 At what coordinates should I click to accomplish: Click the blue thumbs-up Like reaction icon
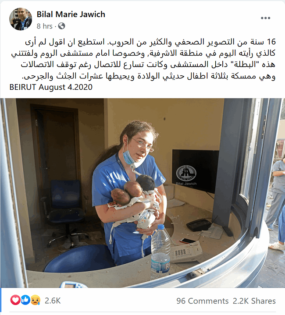click(25, 300)
